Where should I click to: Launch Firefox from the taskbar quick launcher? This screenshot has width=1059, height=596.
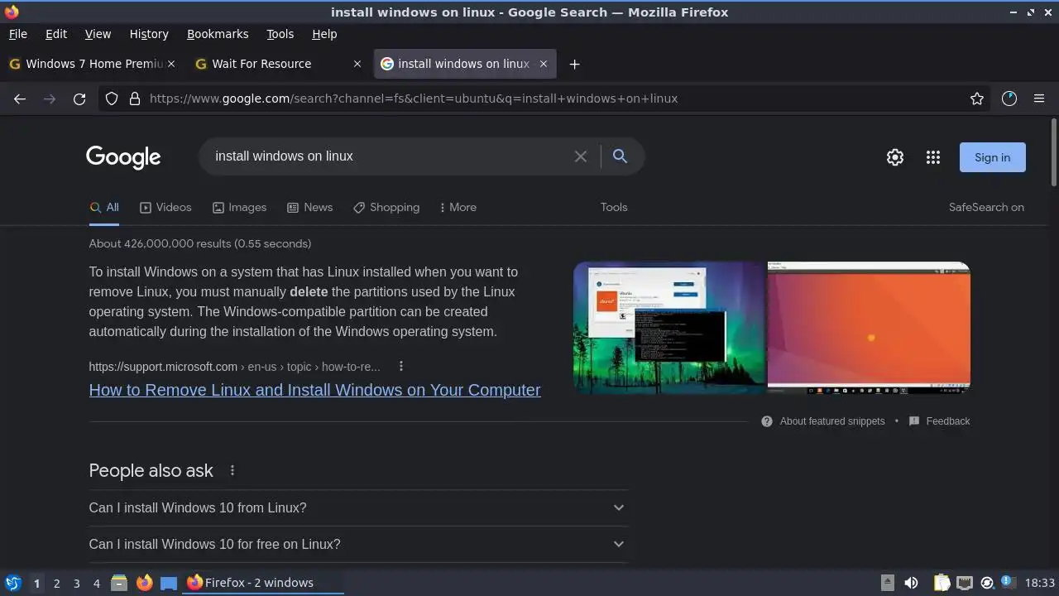click(x=145, y=583)
